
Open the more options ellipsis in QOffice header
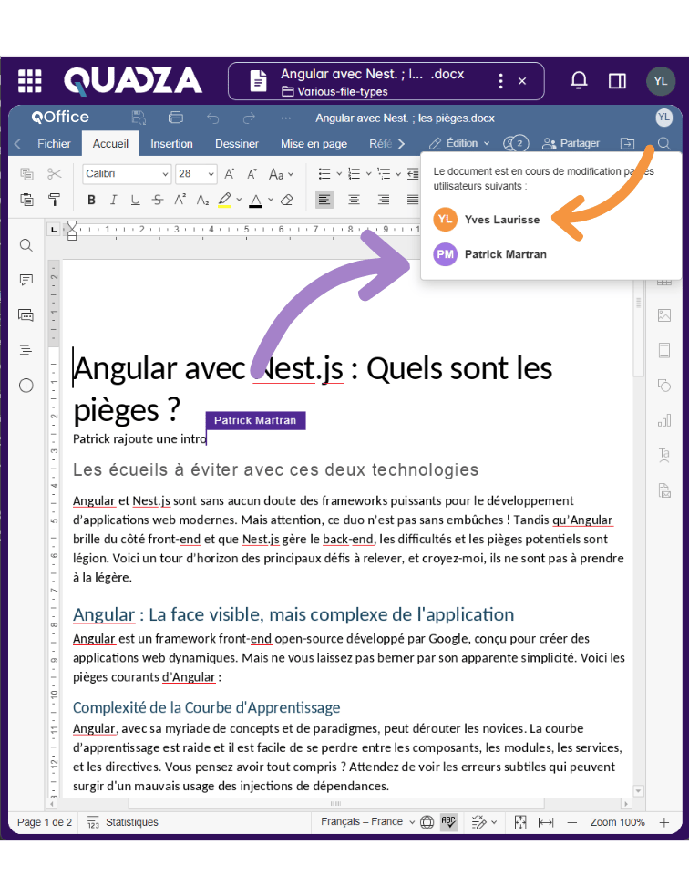(285, 118)
